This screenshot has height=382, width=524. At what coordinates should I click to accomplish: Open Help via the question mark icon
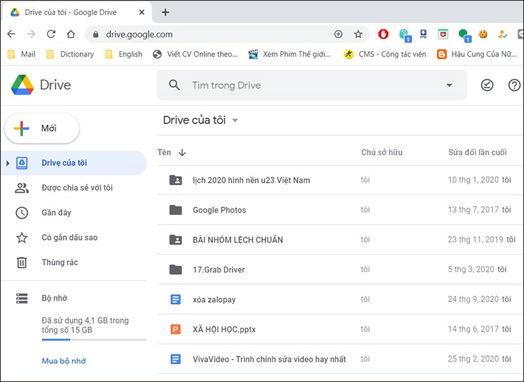click(x=515, y=85)
